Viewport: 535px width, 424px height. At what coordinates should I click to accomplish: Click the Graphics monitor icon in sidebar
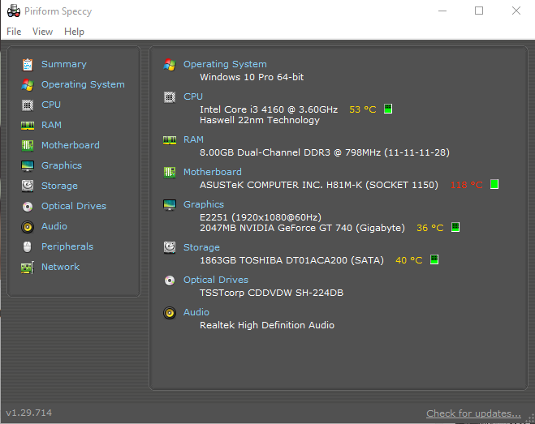tap(28, 166)
